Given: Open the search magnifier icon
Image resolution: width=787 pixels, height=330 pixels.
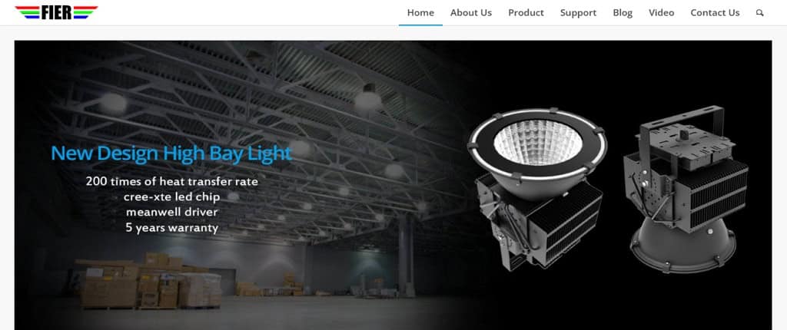Looking at the screenshot, I should click(760, 13).
